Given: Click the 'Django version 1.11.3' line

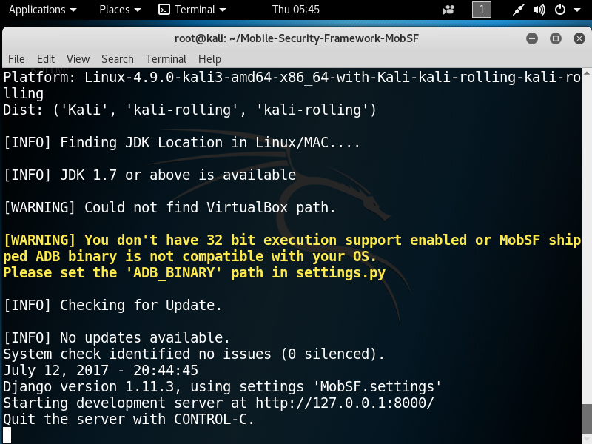Looking at the screenshot, I should pos(223,386).
